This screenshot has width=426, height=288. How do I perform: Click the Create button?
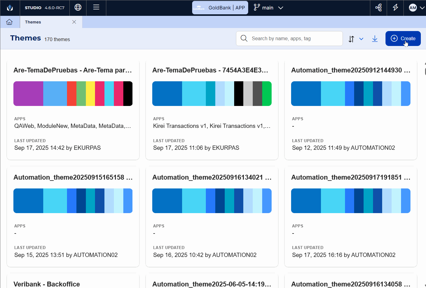(x=403, y=38)
